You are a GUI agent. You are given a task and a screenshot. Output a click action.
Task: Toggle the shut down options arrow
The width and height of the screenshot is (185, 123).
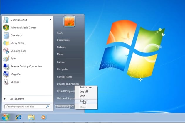(72, 107)
